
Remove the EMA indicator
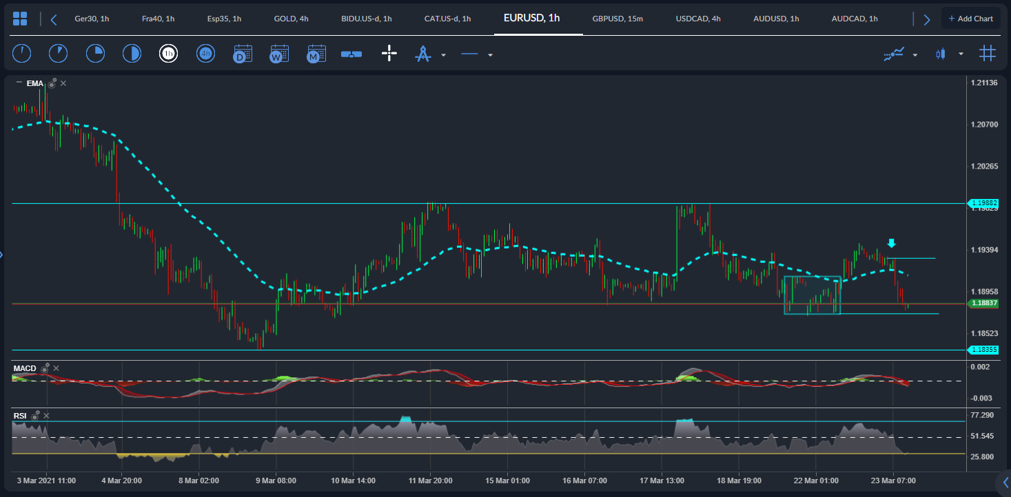point(63,83)
